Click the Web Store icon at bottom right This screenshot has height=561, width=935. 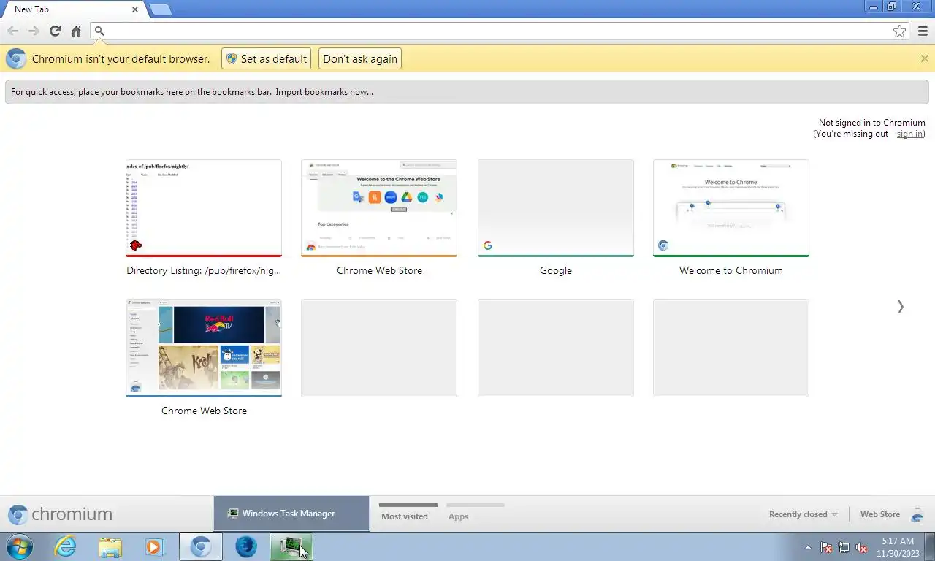pyautogui.click(x=917, y=514)
